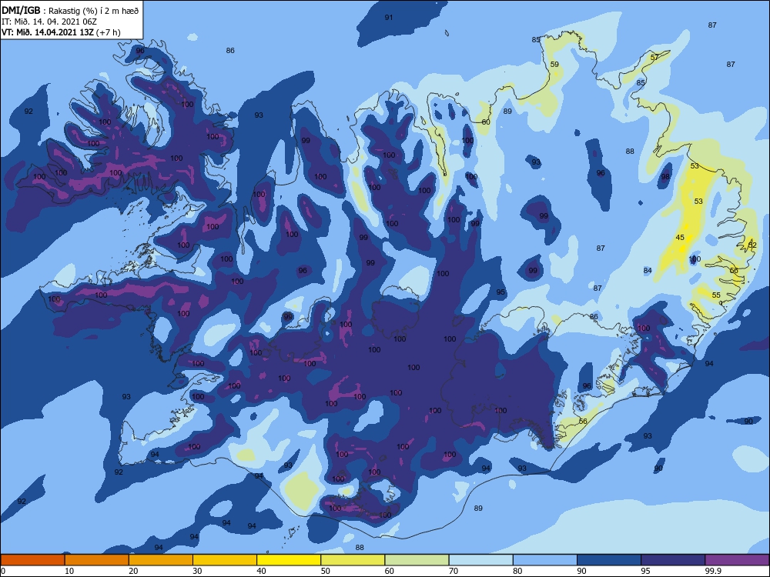The width and height of the screenshot is (770, 577).
Task: Click the humidity value '91' at the top
Action: pyautogui.click(x=388, y=17)
